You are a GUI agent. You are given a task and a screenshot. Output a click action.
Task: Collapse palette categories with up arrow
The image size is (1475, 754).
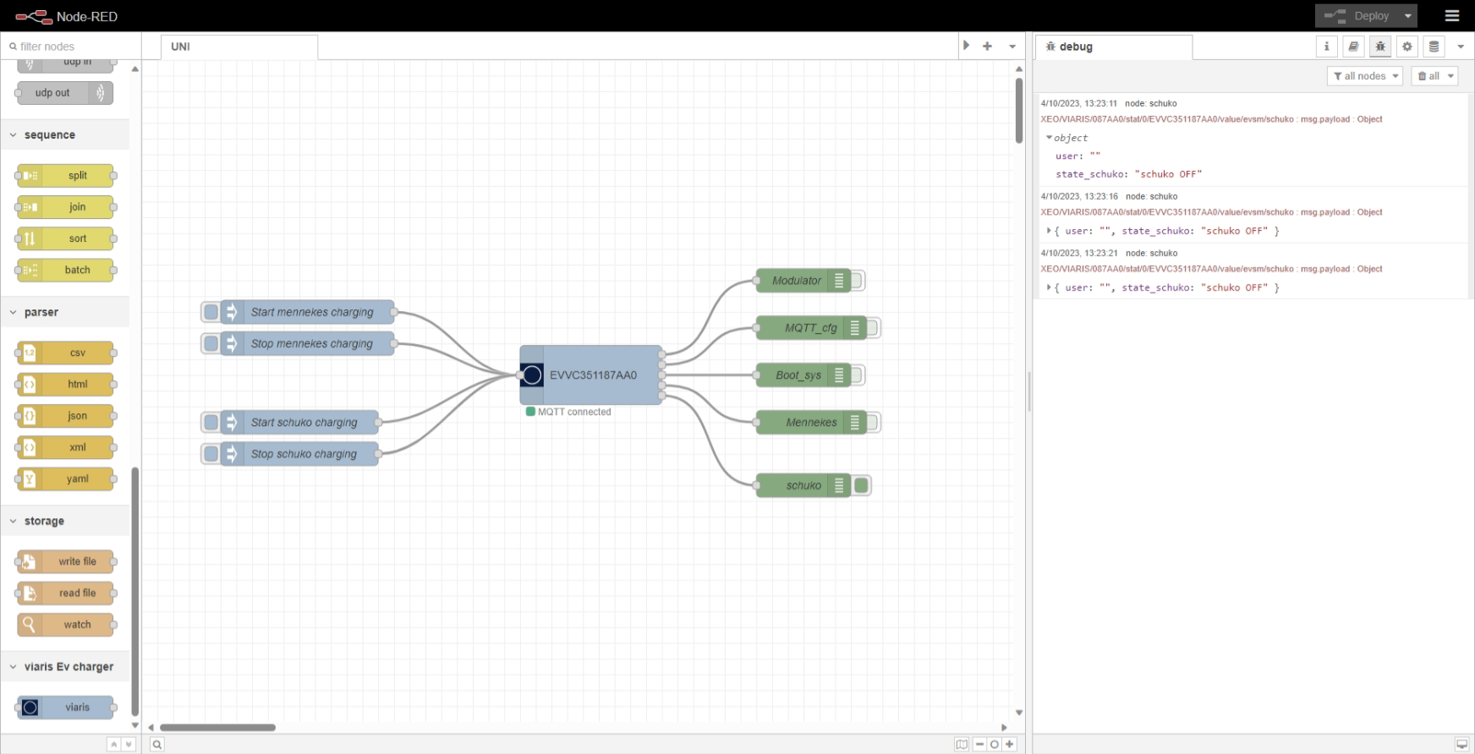pyautogui.click(x=113, y=745)
